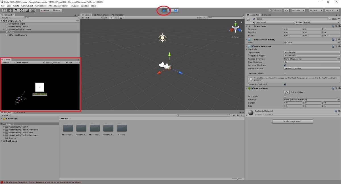The image size is (341, 184).
Task: Open Mesh object picker circle
Action: (x=339, y=42)
